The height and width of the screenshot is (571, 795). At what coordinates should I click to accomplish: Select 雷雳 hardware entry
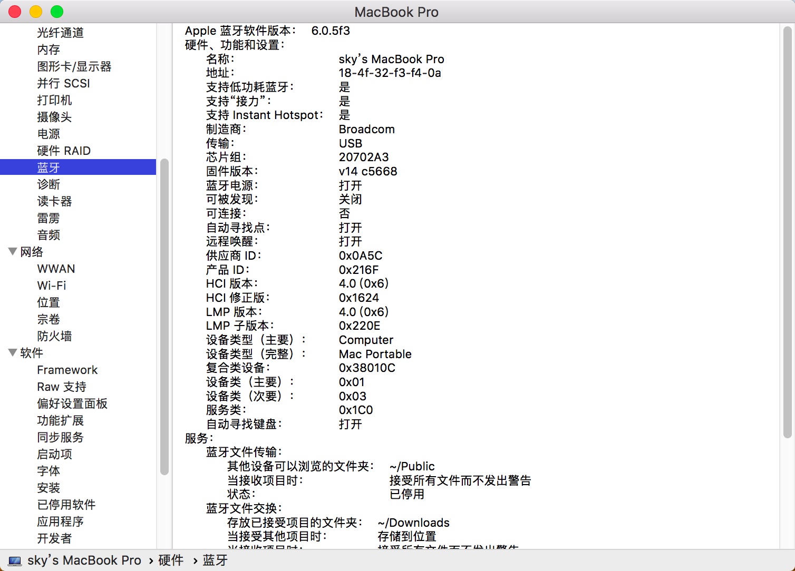pos(49,218)
